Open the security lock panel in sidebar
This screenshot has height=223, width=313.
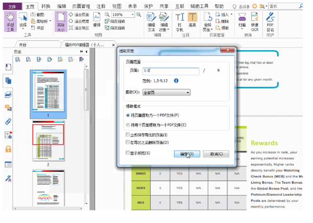click(8, 149)
